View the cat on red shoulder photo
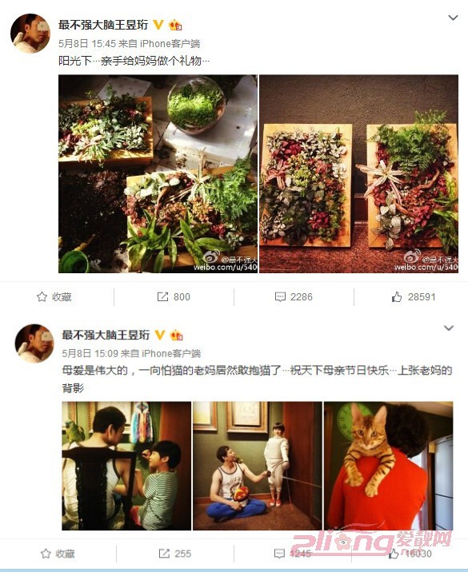Image resolution: width=468 pixels, height=572 pixels. [388, 466]
